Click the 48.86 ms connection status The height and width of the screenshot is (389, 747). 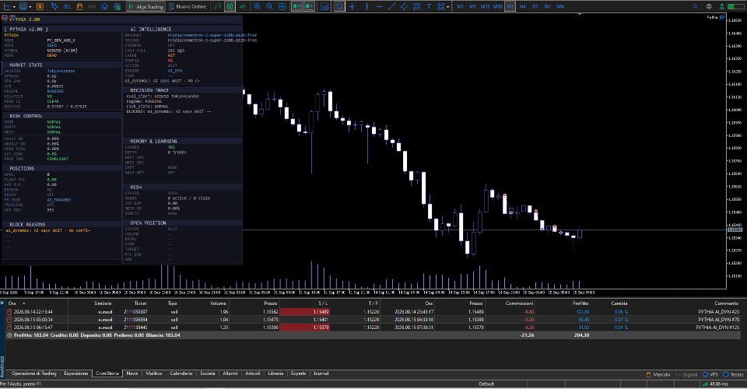tap(715, 384)
